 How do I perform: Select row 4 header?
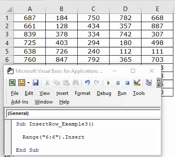pos(7,43)
